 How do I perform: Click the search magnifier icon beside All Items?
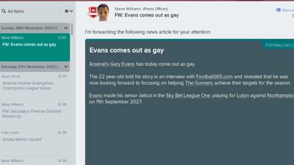(4, 11)
